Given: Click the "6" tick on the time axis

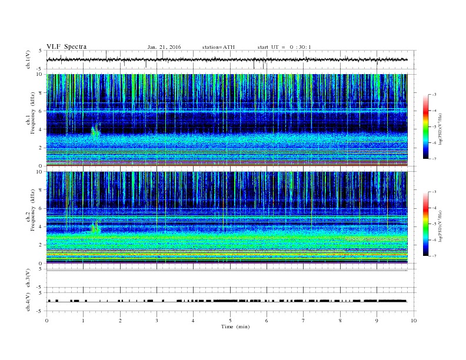Looking at the screenshot, I should 267,321.
